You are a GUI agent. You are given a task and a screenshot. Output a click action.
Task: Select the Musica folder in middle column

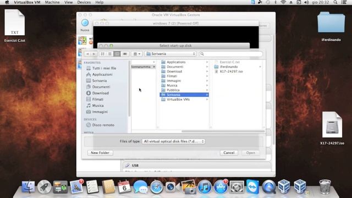click(x=184, y=85)
